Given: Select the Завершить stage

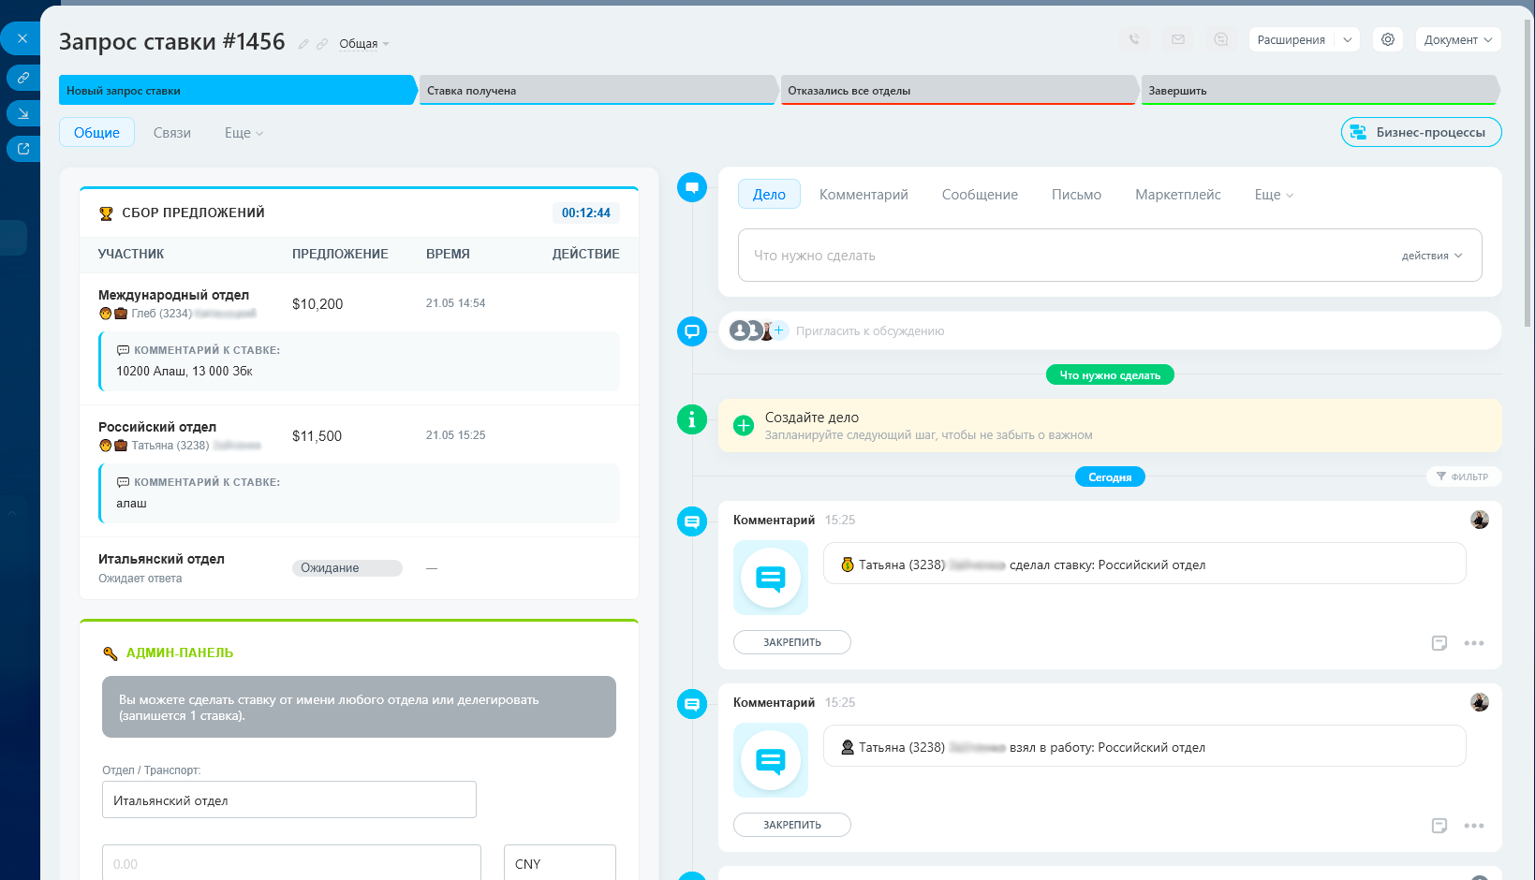Looking at the screenshot, I should pyautogui.click(x=1321, y=90).
